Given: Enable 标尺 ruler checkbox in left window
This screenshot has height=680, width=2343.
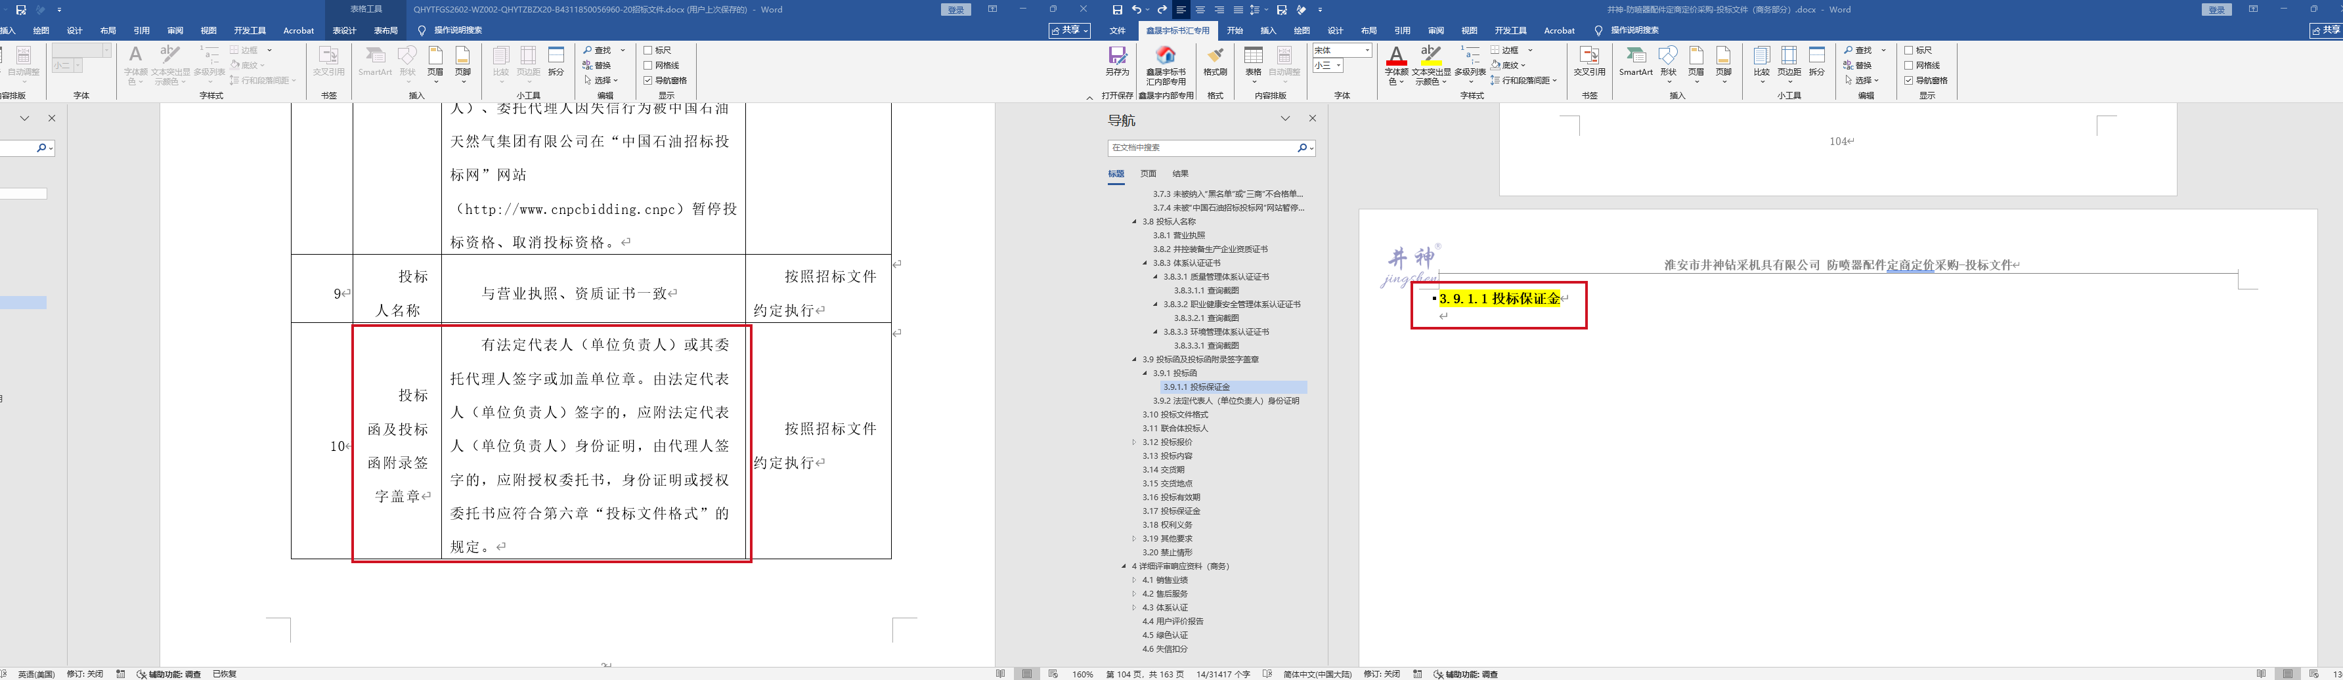Looking at the screenshot, I should 647,50.
